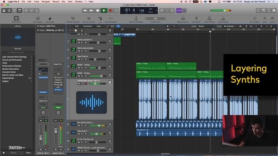
Task: Open the media Browsers button
Action: [274, 10]
